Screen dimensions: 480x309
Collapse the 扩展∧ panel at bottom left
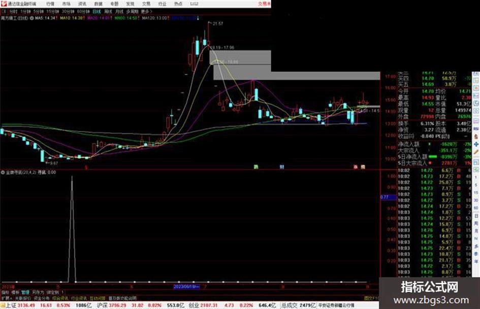(x=7, y=298)
